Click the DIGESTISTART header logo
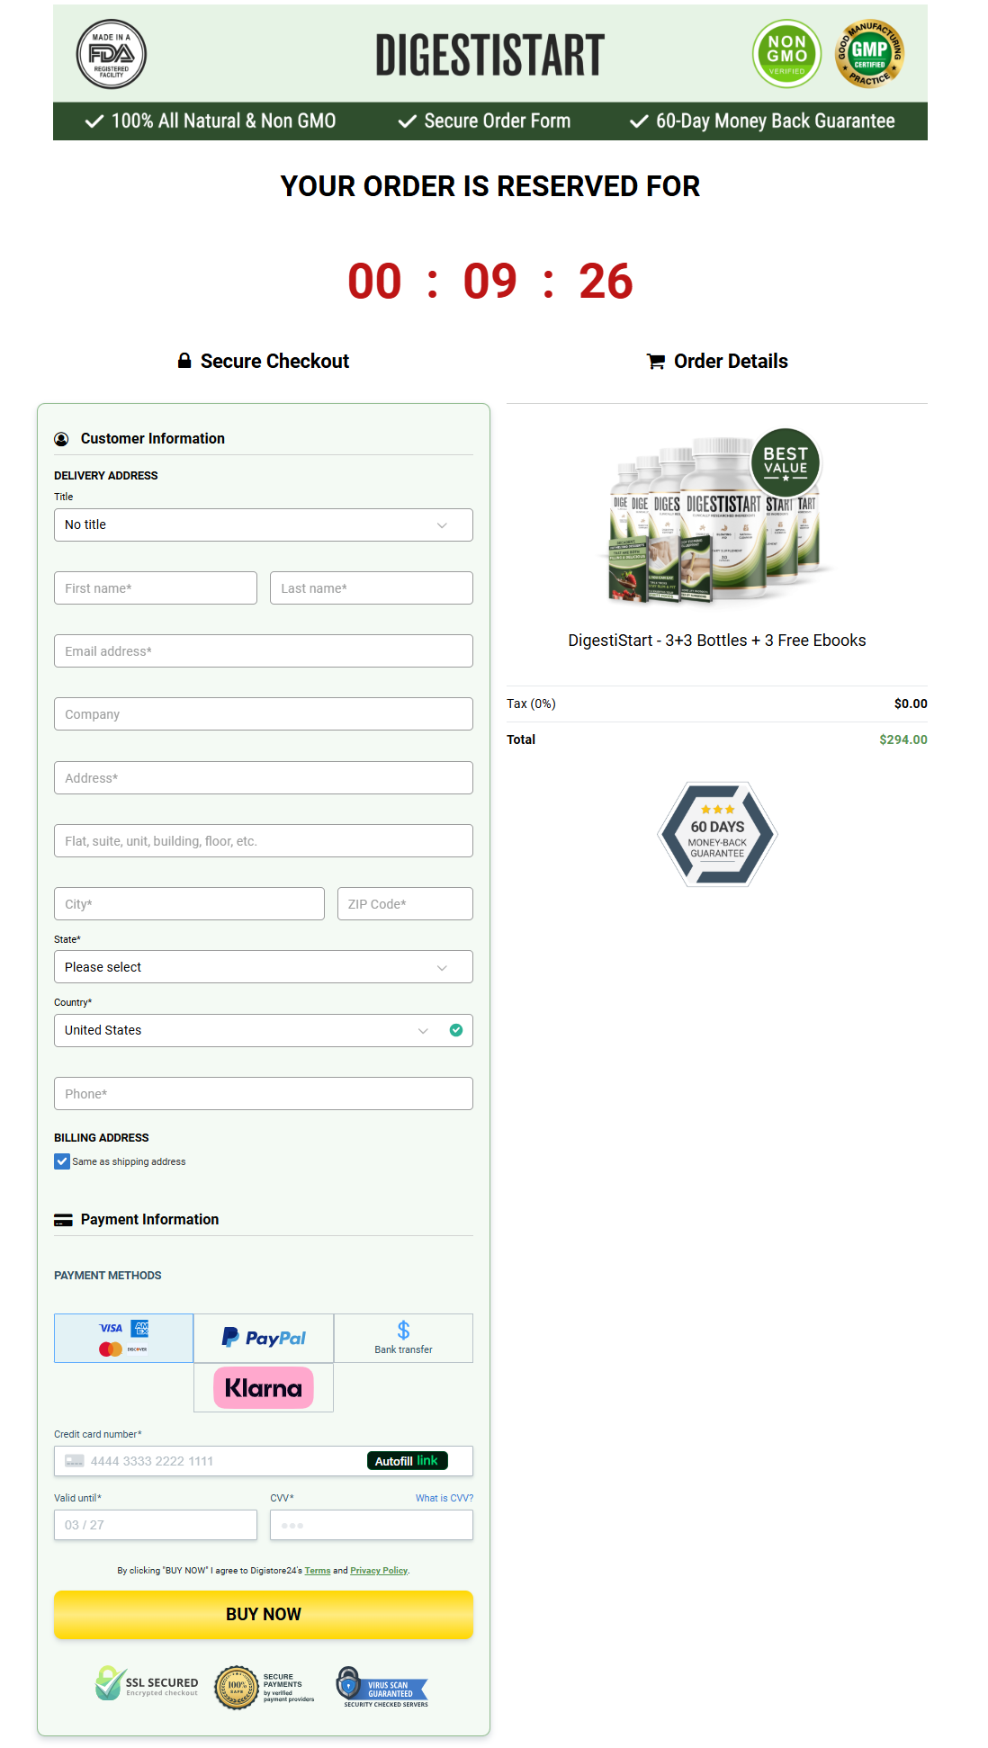 pos(490,56)
